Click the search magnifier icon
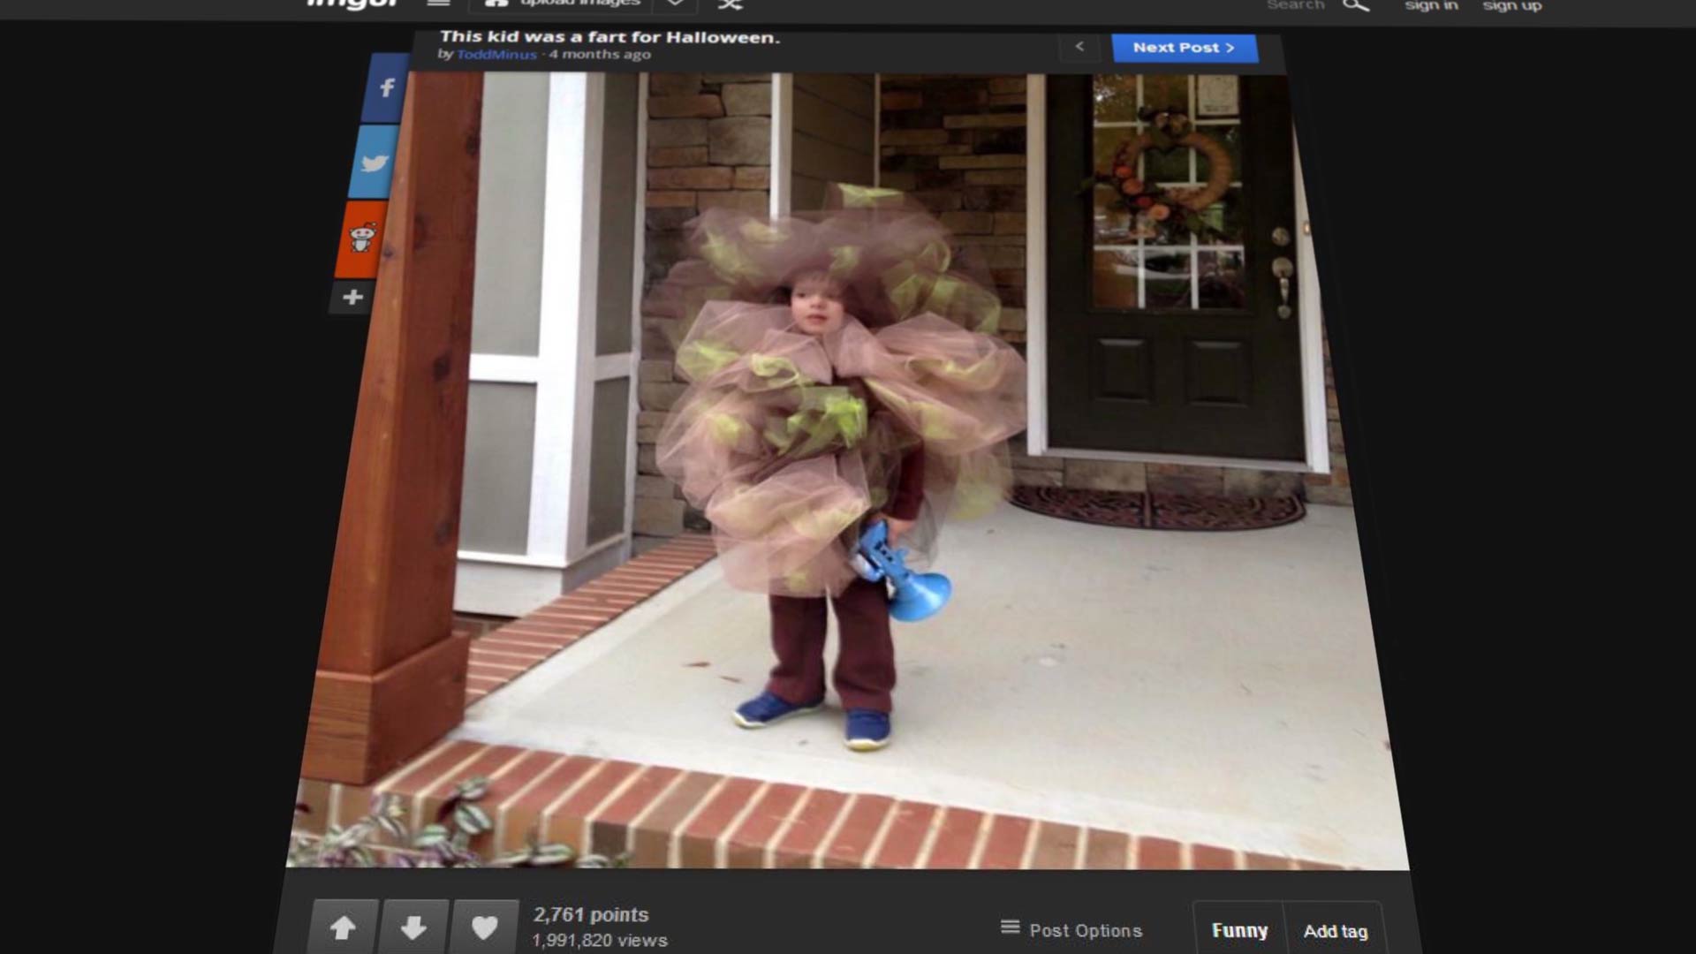This screenshot has width=1696, height=954. click(1355, 5)
